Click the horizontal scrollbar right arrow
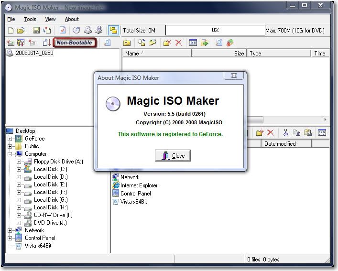The width and height of the screenshot is (338, 271). point(325,119)
